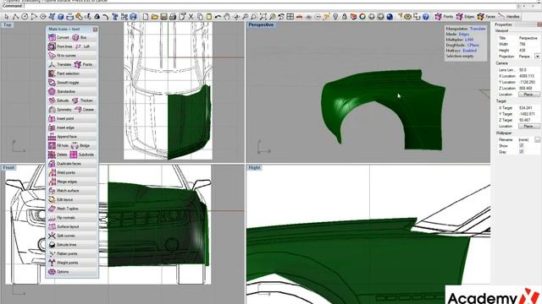This screenshot has width=542, height=304.
Task: Activate the Perspective viewport title
Action: (261, 24)
